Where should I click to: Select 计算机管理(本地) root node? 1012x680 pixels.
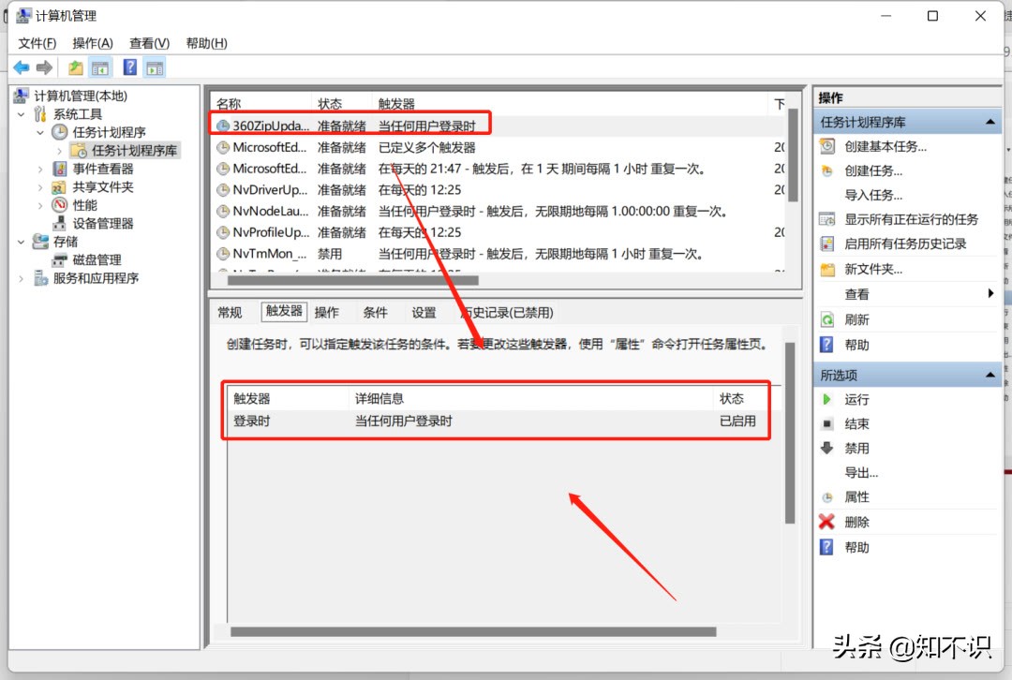(81, 96)
